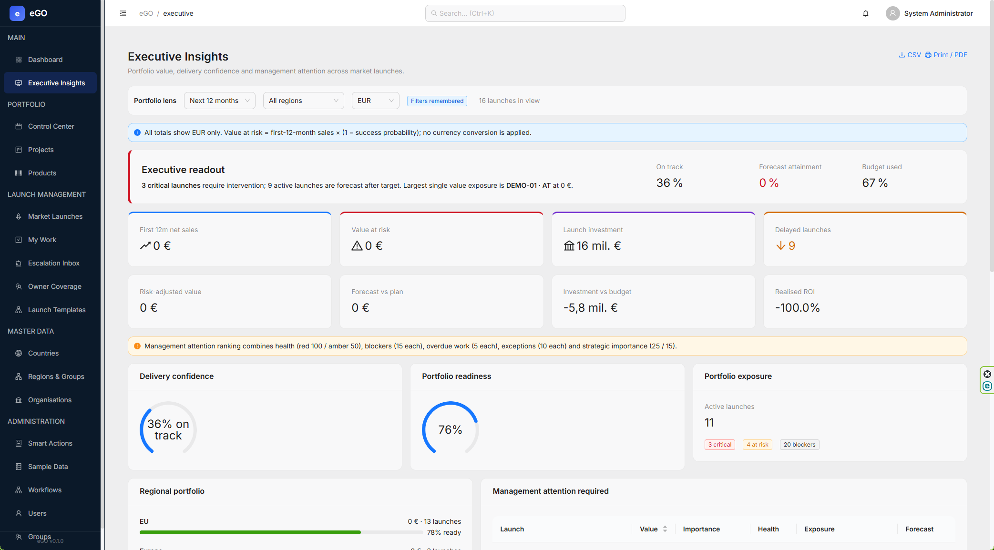Click the Escalation Inbox alert icon
This screenshot has height=550, width=994.
point(19,263)
